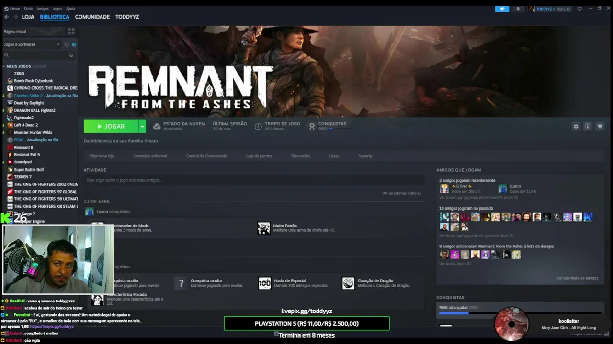Click the achievements gear icon next to Conquistas
Image resolution: width=613 pixels, height=344 pixels.
click(312, 126)
